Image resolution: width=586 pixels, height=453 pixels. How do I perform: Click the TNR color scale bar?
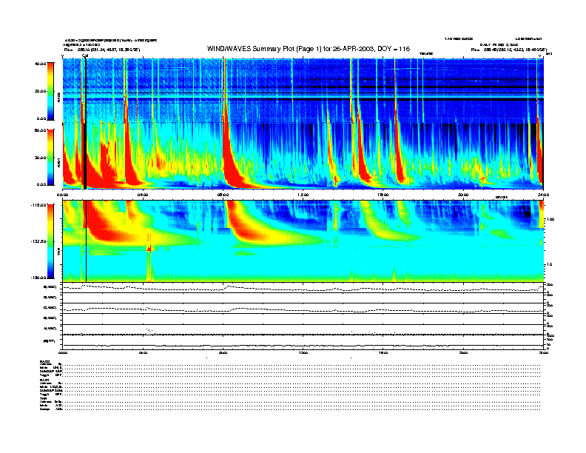click(50, 241)
